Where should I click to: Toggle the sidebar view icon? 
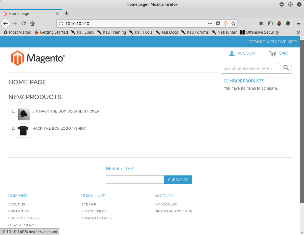(270, 23)
